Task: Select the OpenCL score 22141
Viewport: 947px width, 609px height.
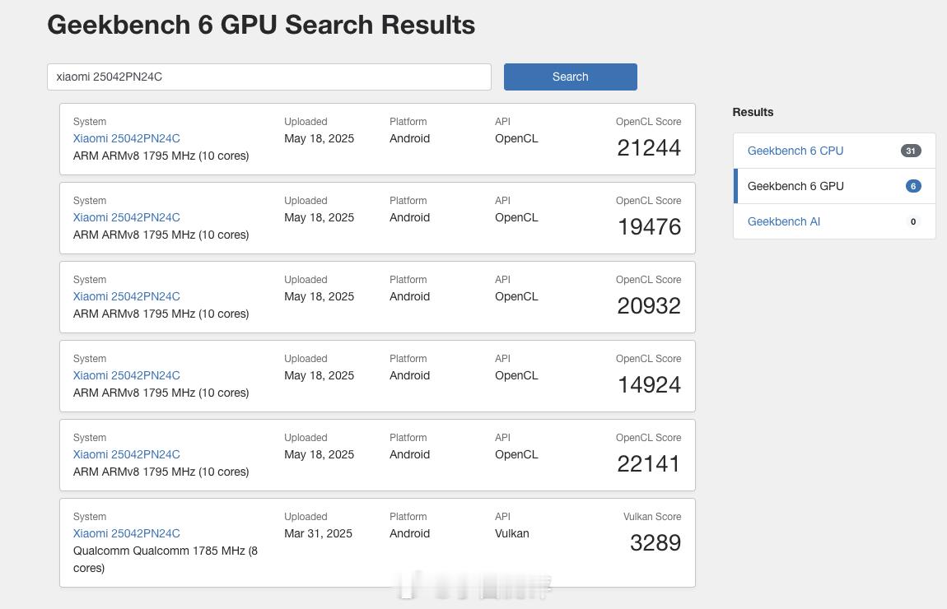Action: 649,464
